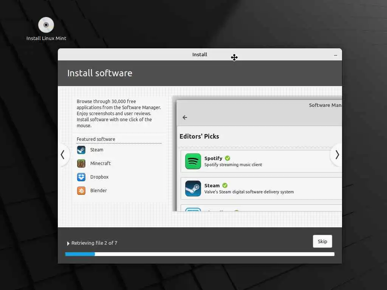Viewport: 387px width, 290px height.
Task: Click the Steam icon in Editors' Picks
Action: point(193,188)
